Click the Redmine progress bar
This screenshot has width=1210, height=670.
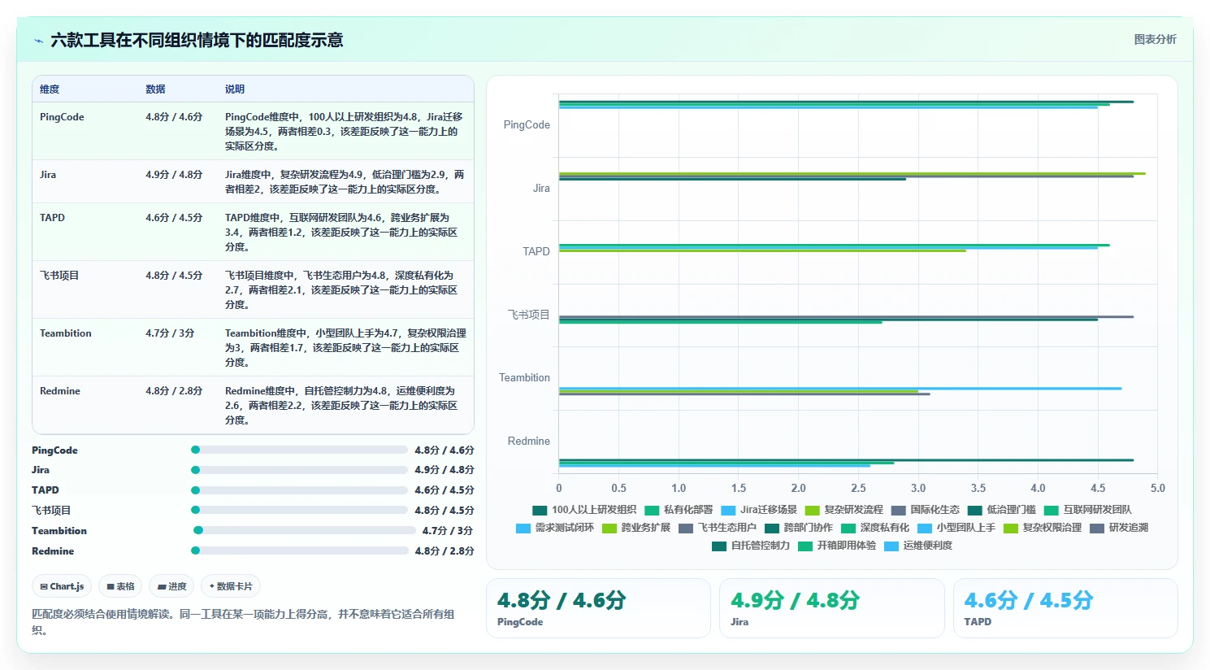[299, 550]
